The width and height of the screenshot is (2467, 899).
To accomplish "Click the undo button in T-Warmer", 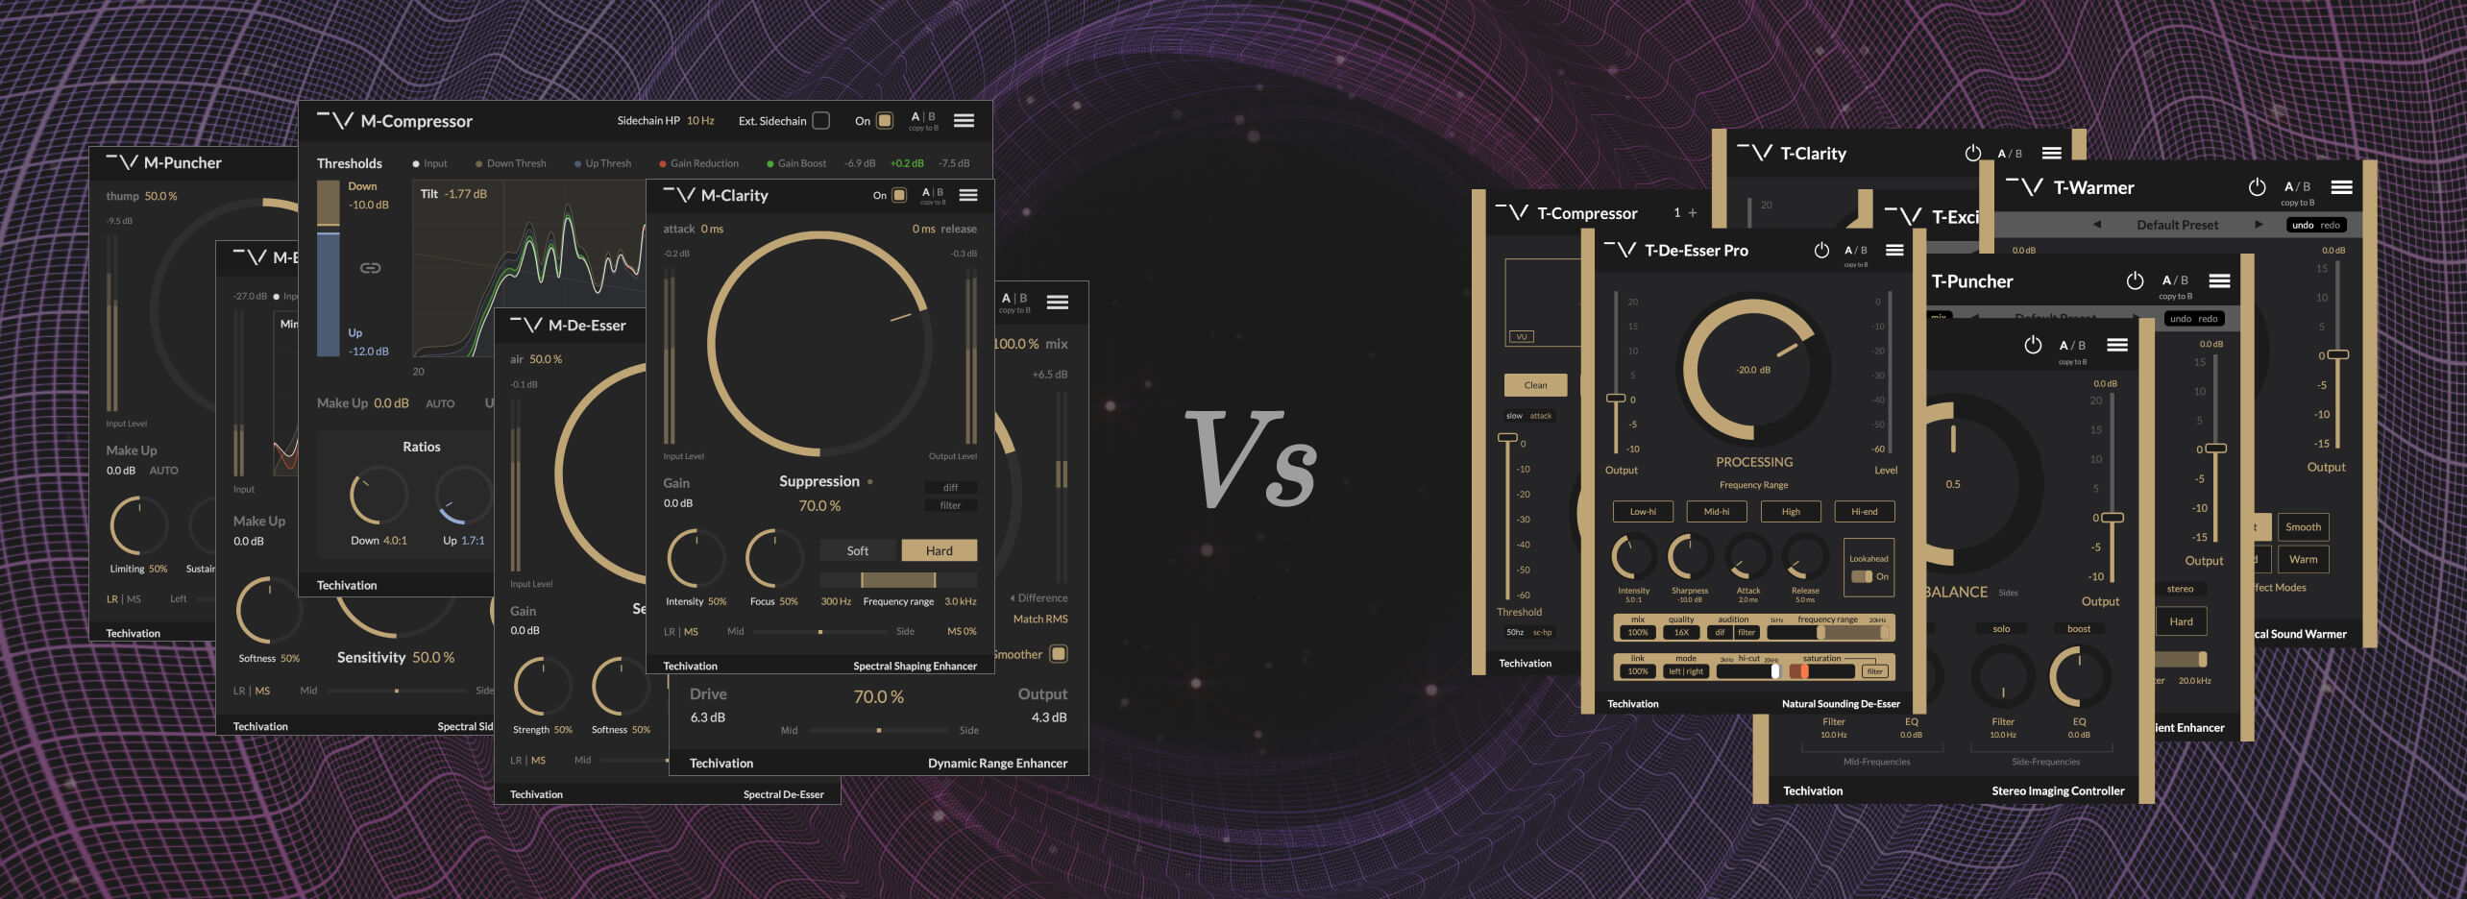I will click(x=2303, y=226).
